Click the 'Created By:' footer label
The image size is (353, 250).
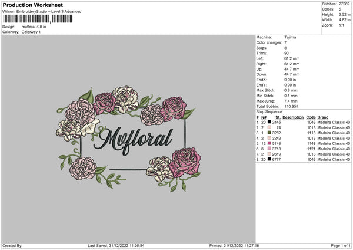point(12,245)
